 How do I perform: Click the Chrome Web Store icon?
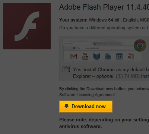coord(131,56)
